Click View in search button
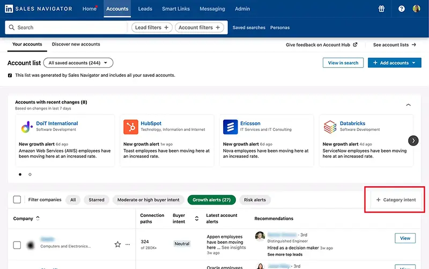This screenshot has width=429, height=269. [x=343, y=63]
